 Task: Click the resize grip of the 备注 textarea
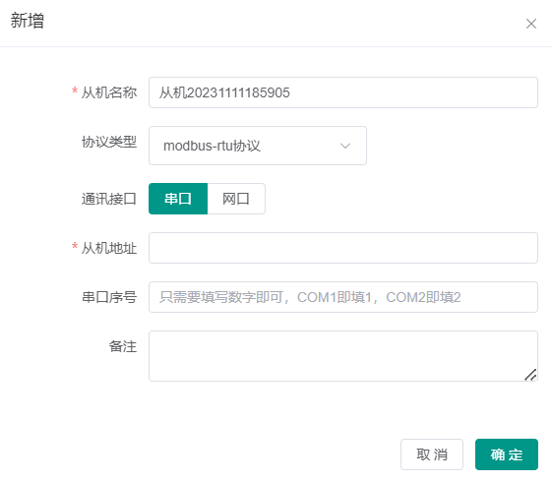pos(530,375)
